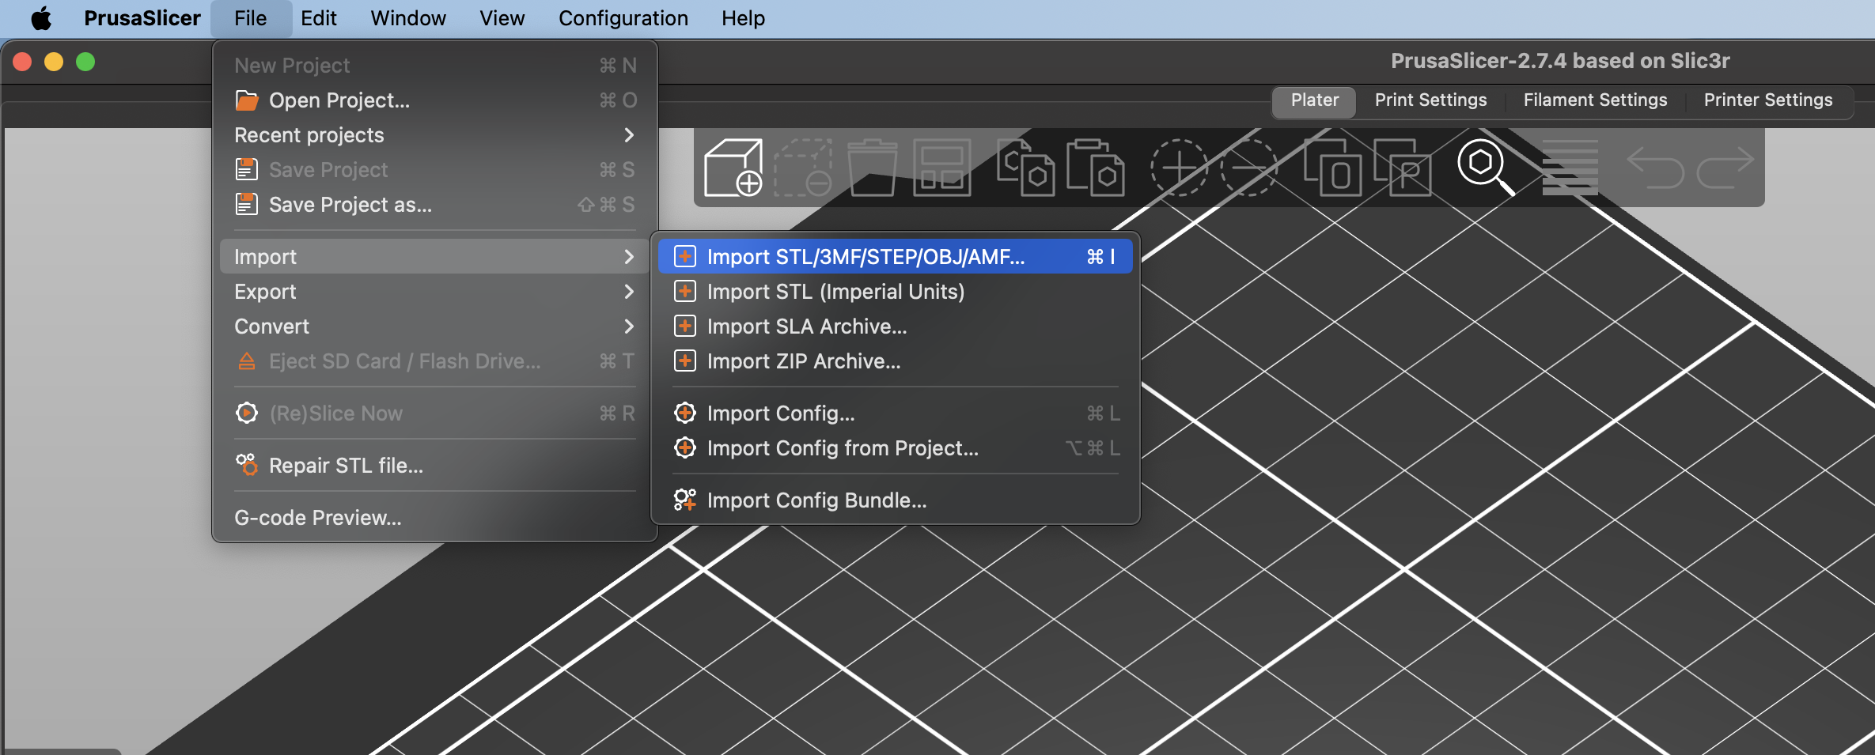Open the Apple menu
The image size is (1875, 755).
(41, 18)
